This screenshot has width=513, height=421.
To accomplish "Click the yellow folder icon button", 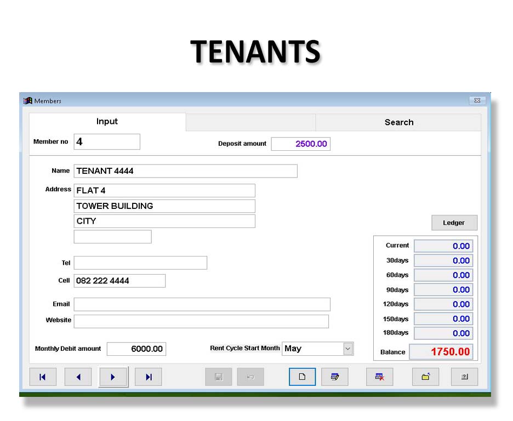I will click(x=425, y=377).
